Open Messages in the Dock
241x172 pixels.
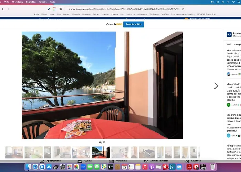(x=97, y=167)
